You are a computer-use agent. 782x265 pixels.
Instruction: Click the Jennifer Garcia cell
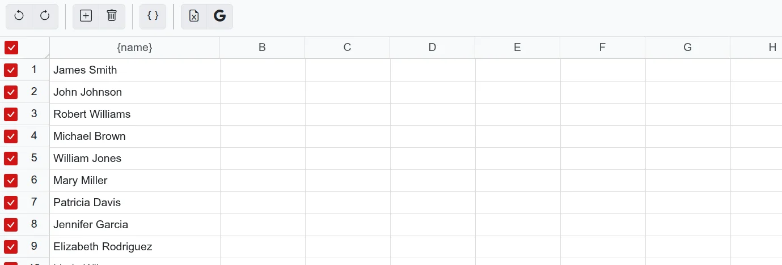point(135,224)
